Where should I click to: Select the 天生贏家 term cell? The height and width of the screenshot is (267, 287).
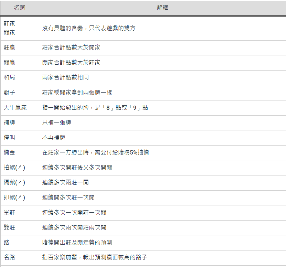[x=15, y=108]
